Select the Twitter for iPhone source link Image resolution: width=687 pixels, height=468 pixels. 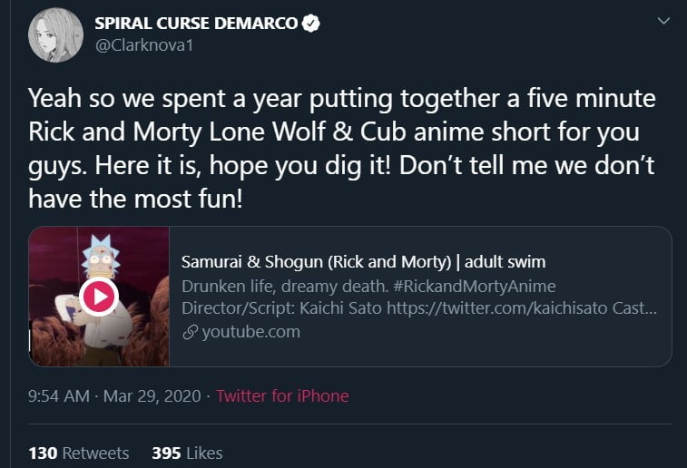tap(282, 396)
